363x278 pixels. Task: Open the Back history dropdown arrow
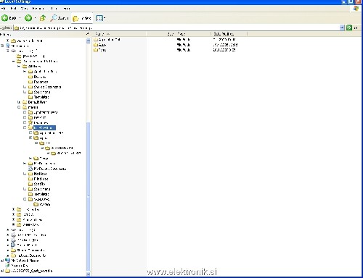[20, 18]
